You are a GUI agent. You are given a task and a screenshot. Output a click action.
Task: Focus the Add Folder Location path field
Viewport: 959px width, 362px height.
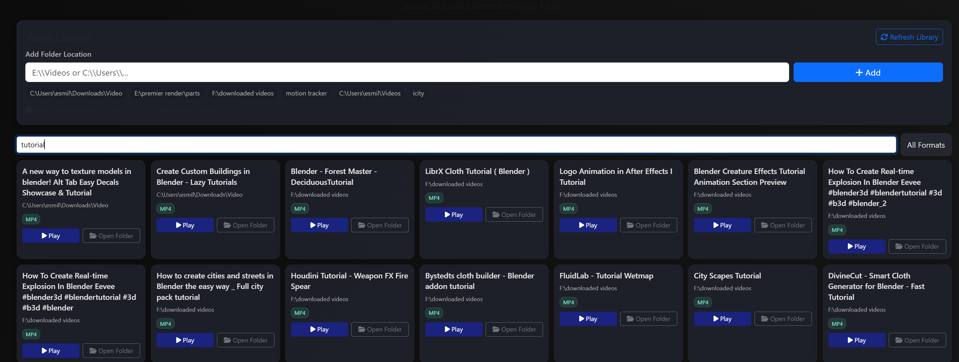point(406,72)
